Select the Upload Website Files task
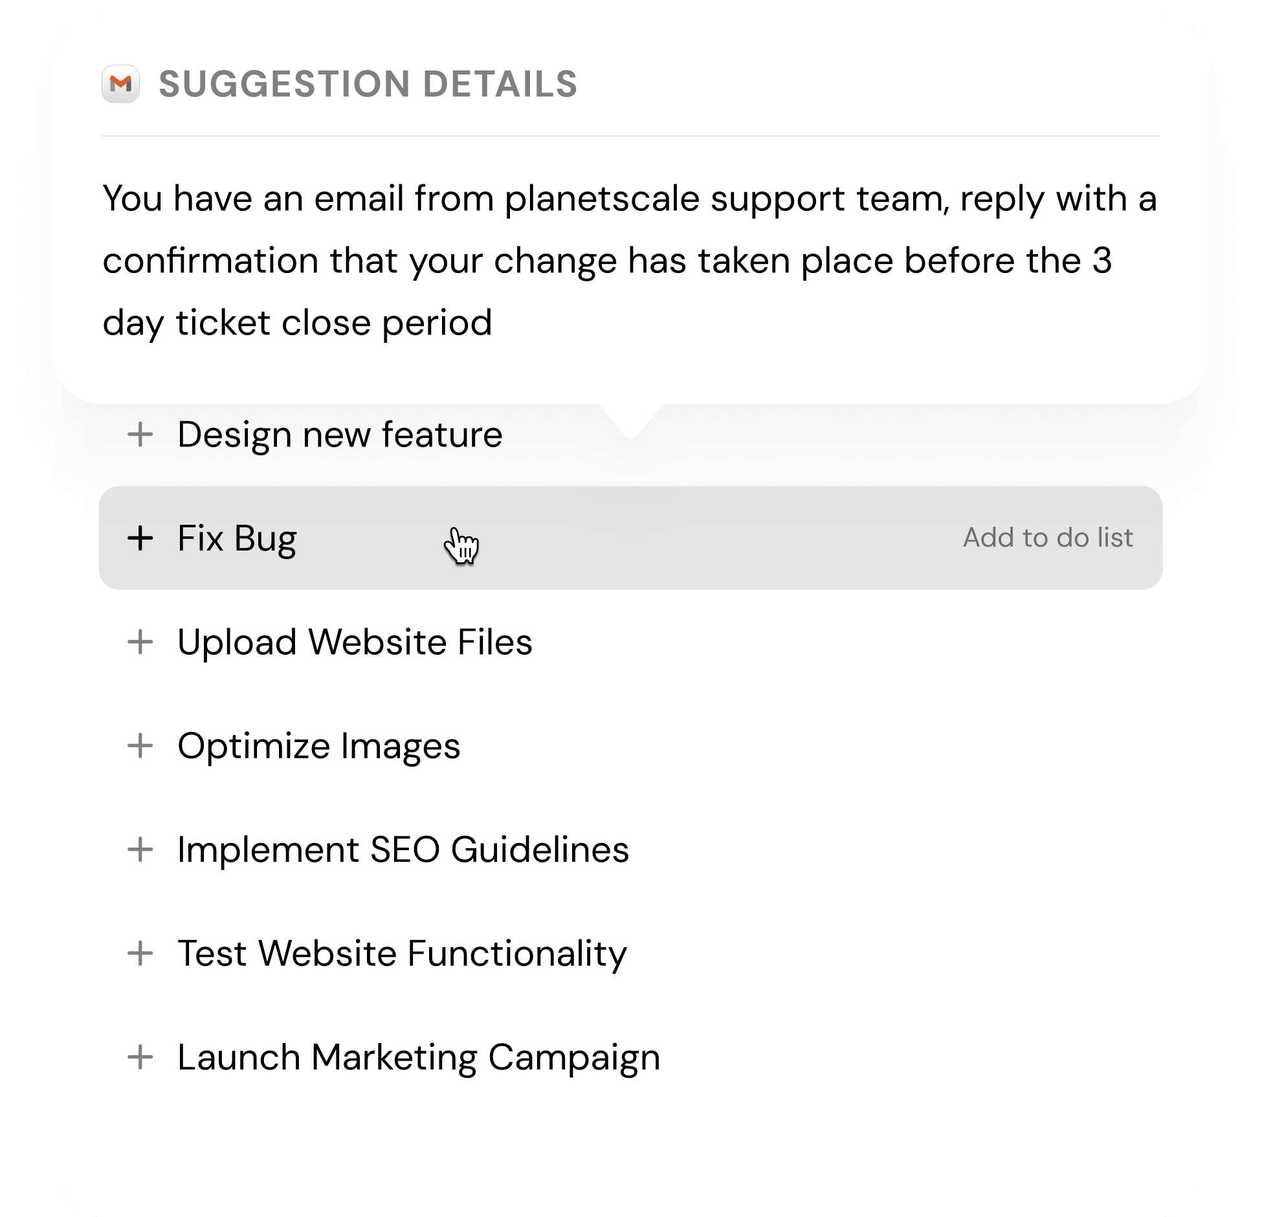This screenshot has height=1217, width=1262. 355,642
